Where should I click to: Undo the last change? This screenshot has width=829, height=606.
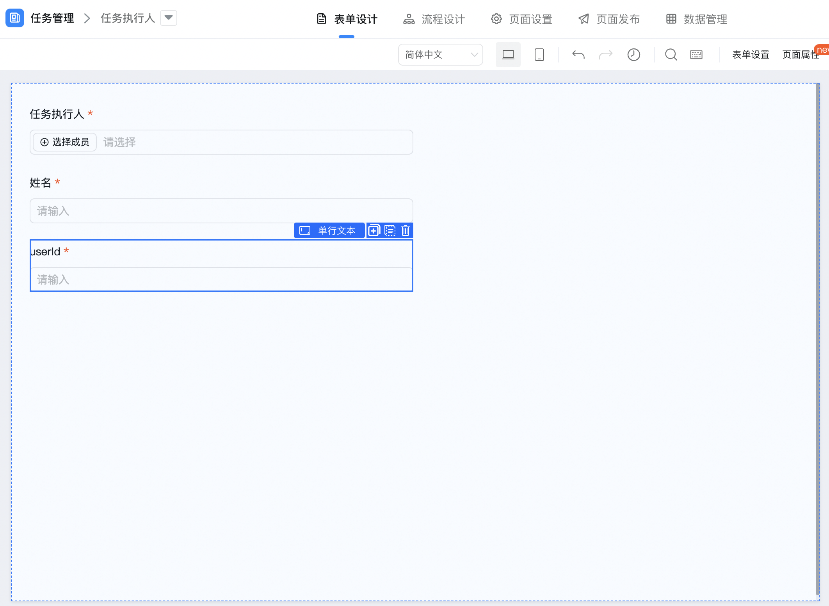tap(578, 55)
